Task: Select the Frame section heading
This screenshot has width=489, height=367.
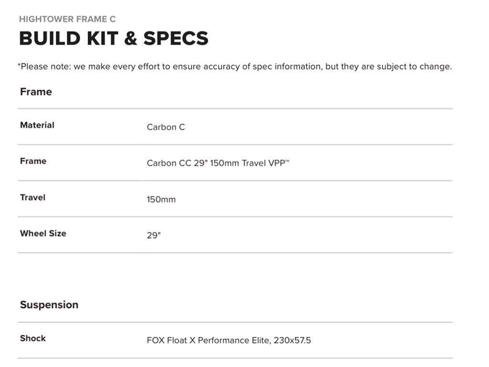Action: (x=36, y=92)
